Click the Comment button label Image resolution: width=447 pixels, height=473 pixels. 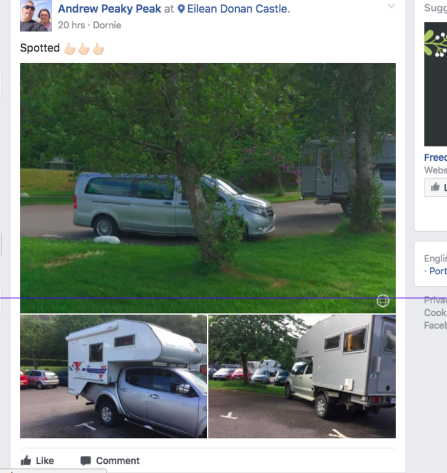[118, 461]
